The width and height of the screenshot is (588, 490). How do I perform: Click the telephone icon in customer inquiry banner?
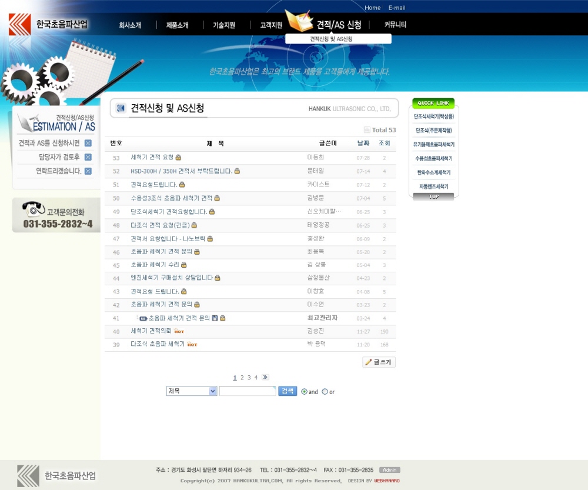[x=34, y=209]
